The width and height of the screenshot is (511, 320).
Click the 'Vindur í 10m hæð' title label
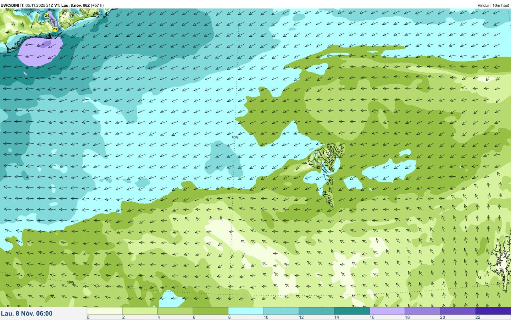[x=493, y=5]
